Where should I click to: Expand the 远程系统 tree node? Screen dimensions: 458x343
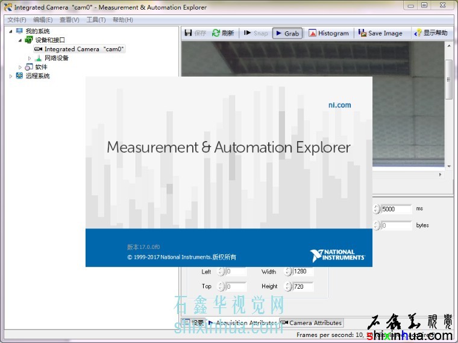[x=11, y=76]
